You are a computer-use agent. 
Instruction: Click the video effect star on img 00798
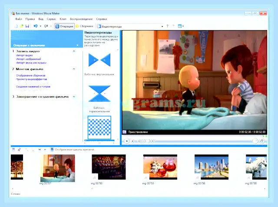[248, 177]
